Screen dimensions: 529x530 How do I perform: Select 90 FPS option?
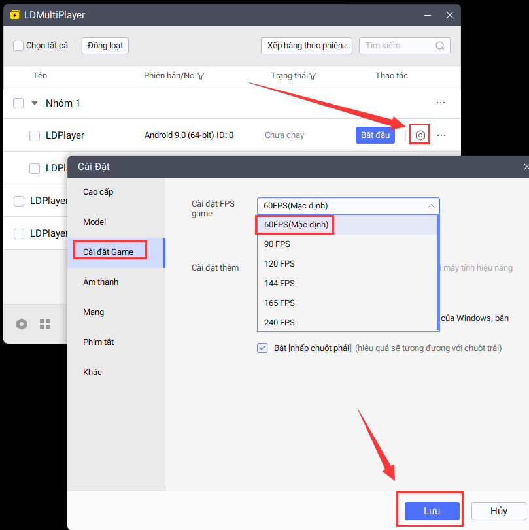pos(347,244)
